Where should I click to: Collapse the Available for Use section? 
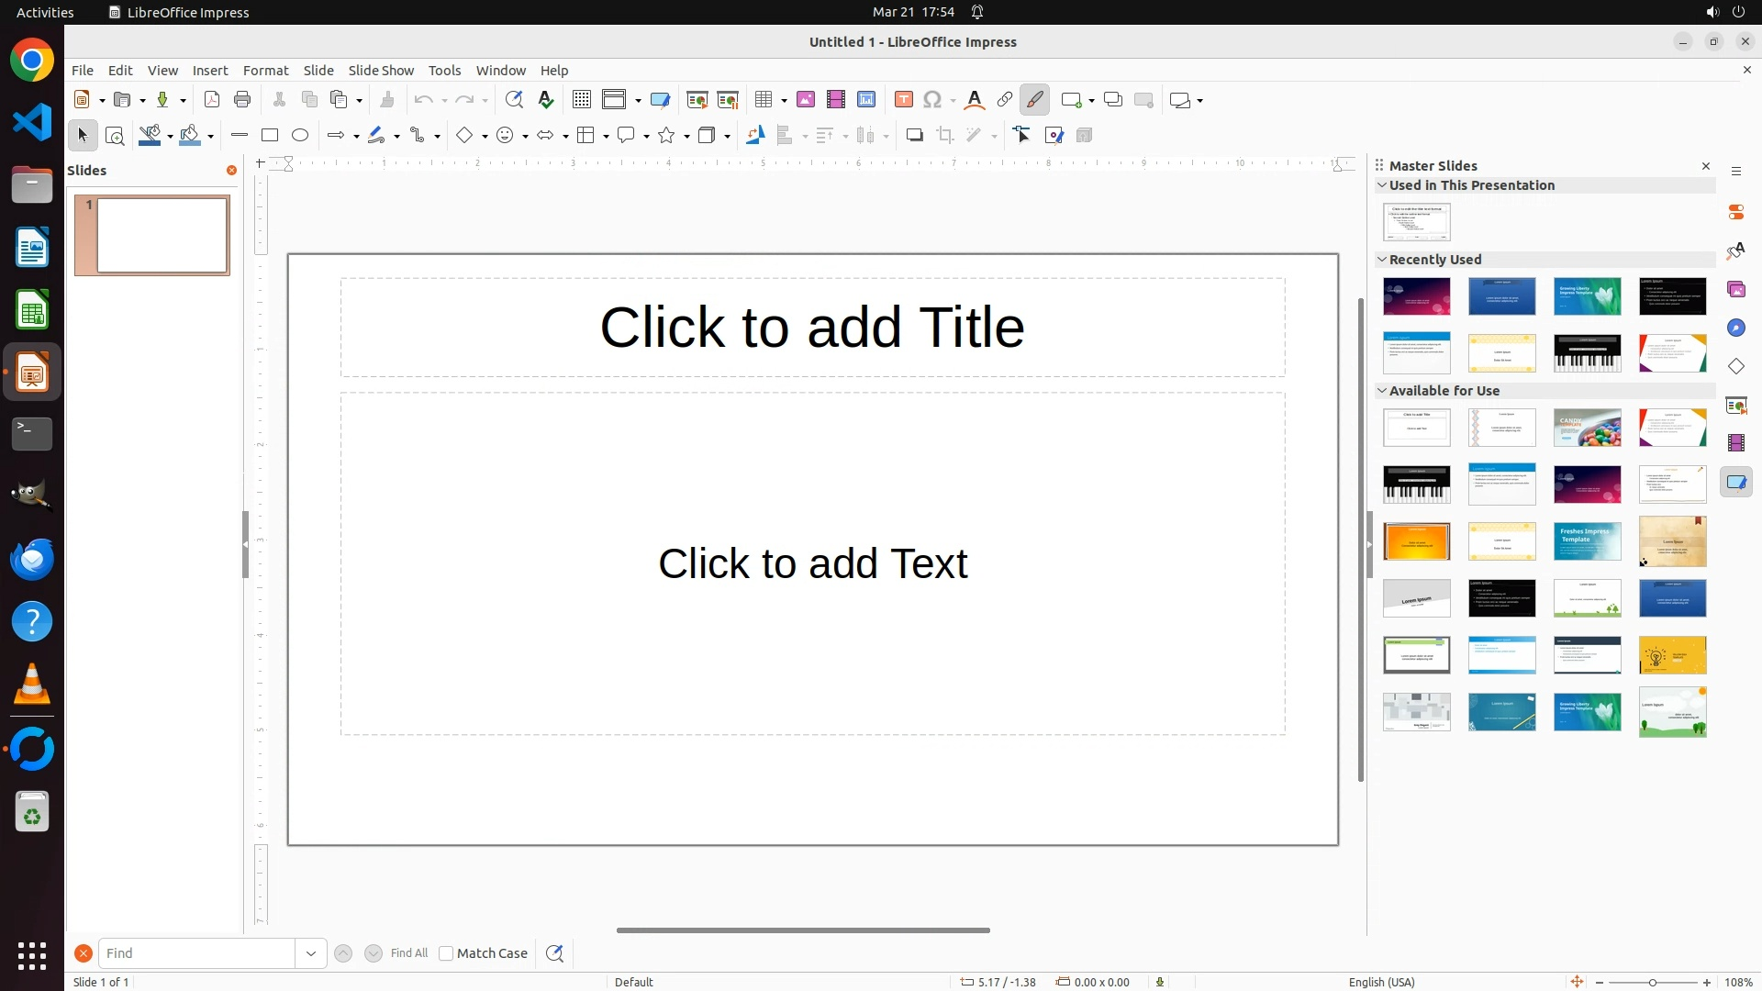tap(1382, 391)
